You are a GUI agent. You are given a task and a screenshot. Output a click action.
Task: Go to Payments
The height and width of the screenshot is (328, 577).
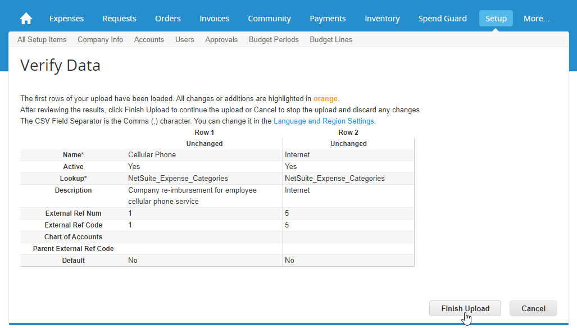click(328, 19)
